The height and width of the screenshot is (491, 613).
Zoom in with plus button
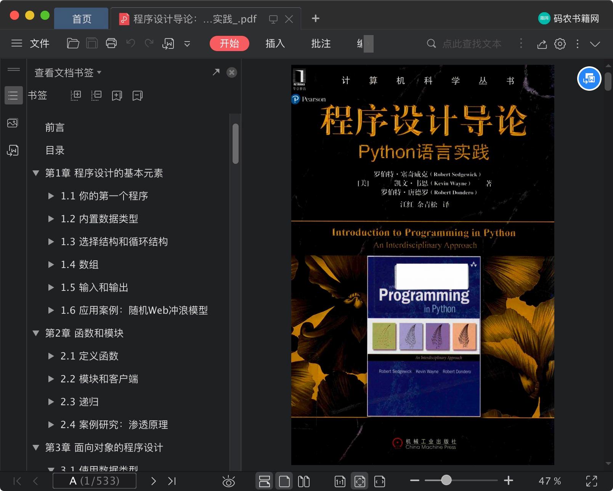(508, 481)
